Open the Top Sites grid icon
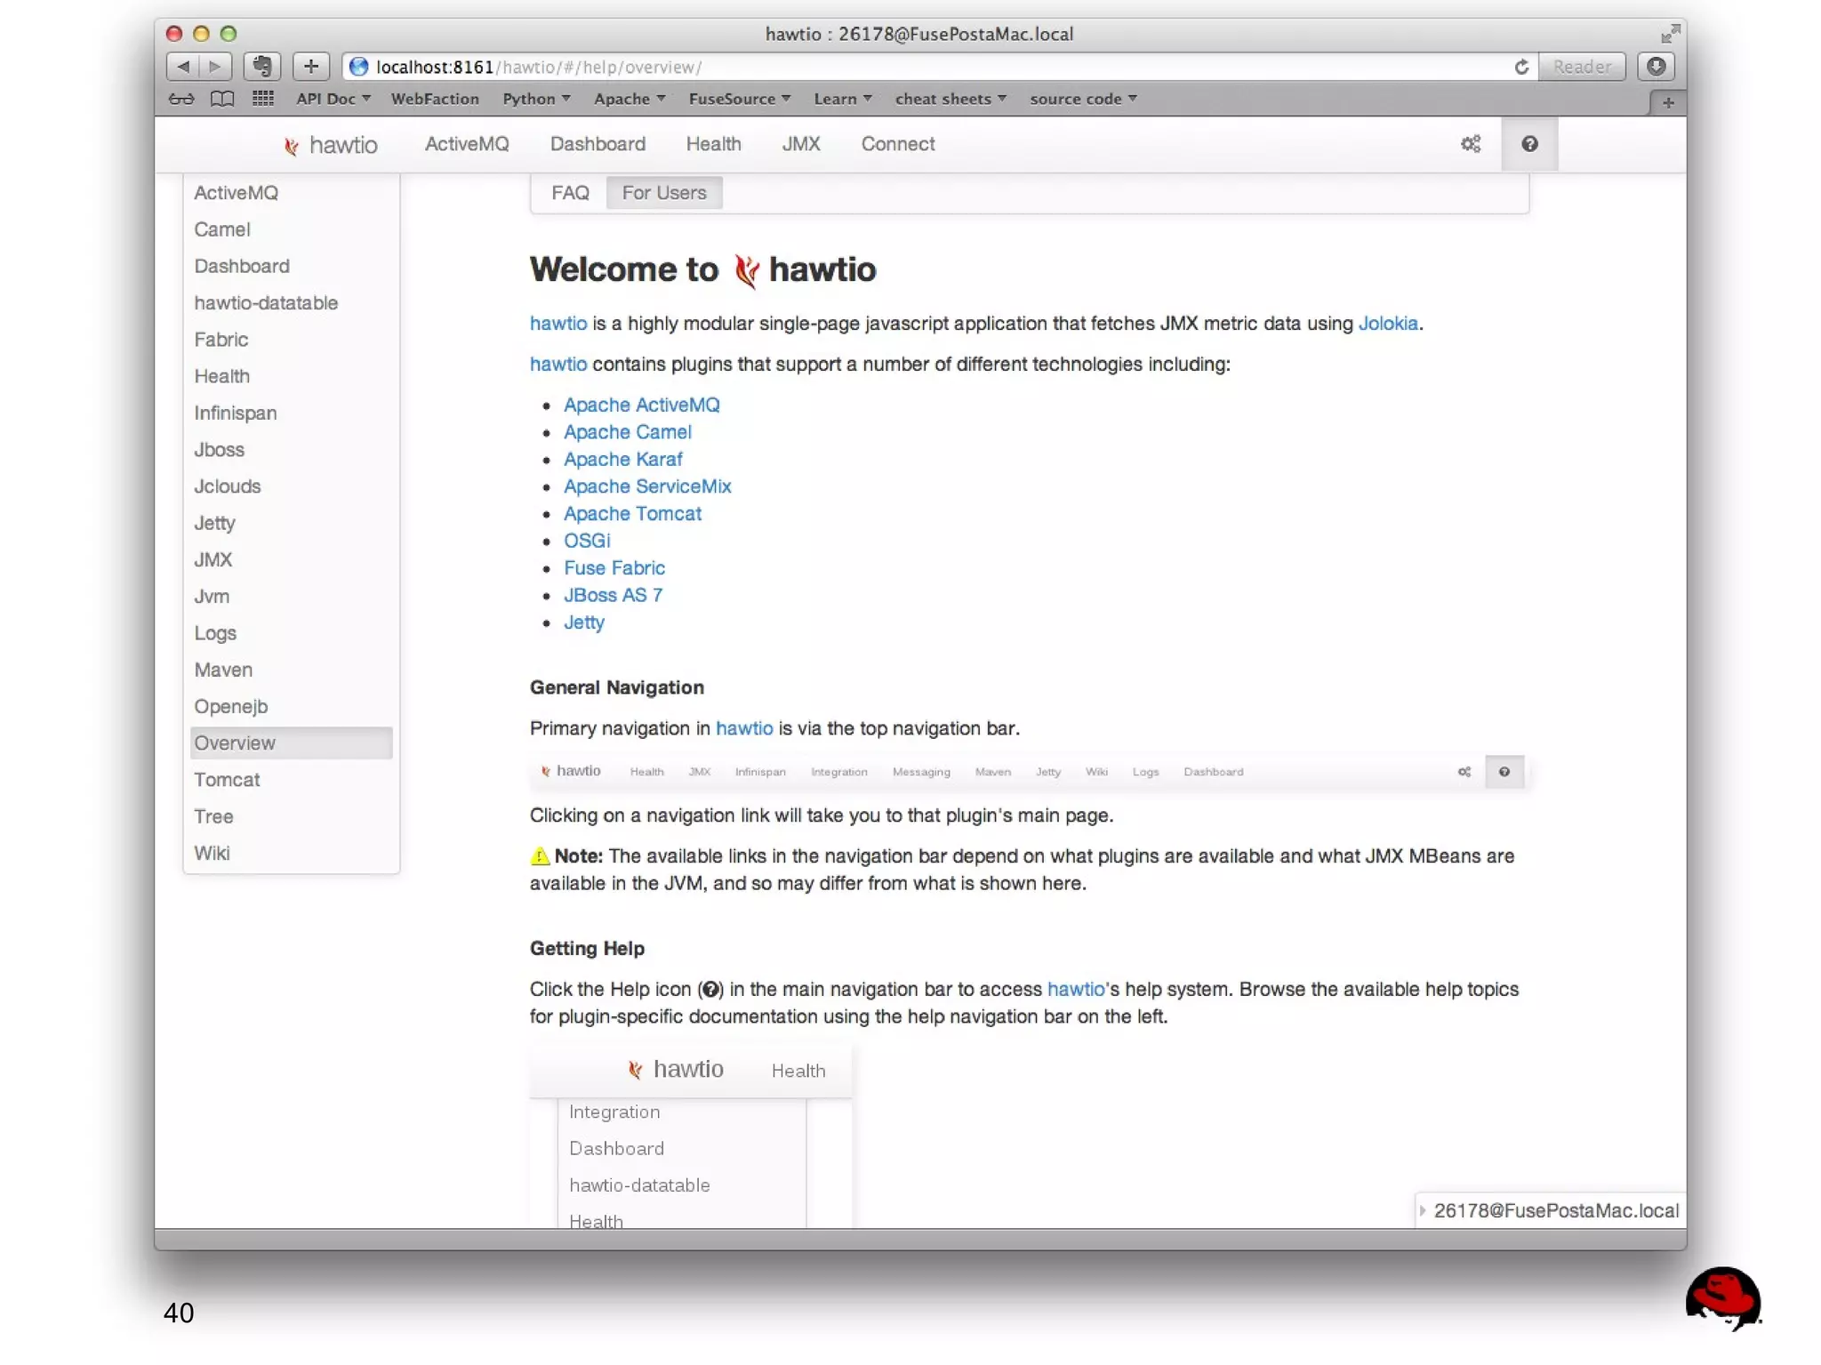Image resolution: width=1821 pixels, height=1365 pixels. tap(262, 99)
